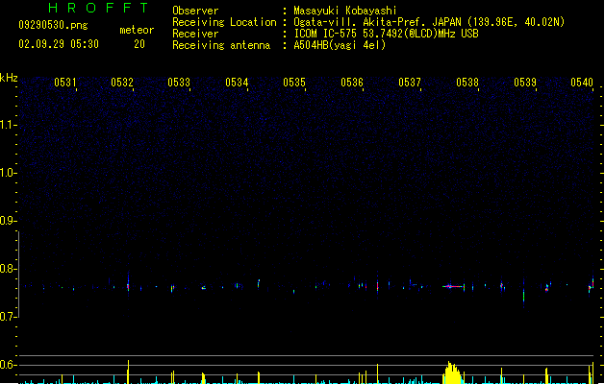Click the observer name Masayuki Kobayashi
The width and height of the screenshot is (605, 384).
345,11
